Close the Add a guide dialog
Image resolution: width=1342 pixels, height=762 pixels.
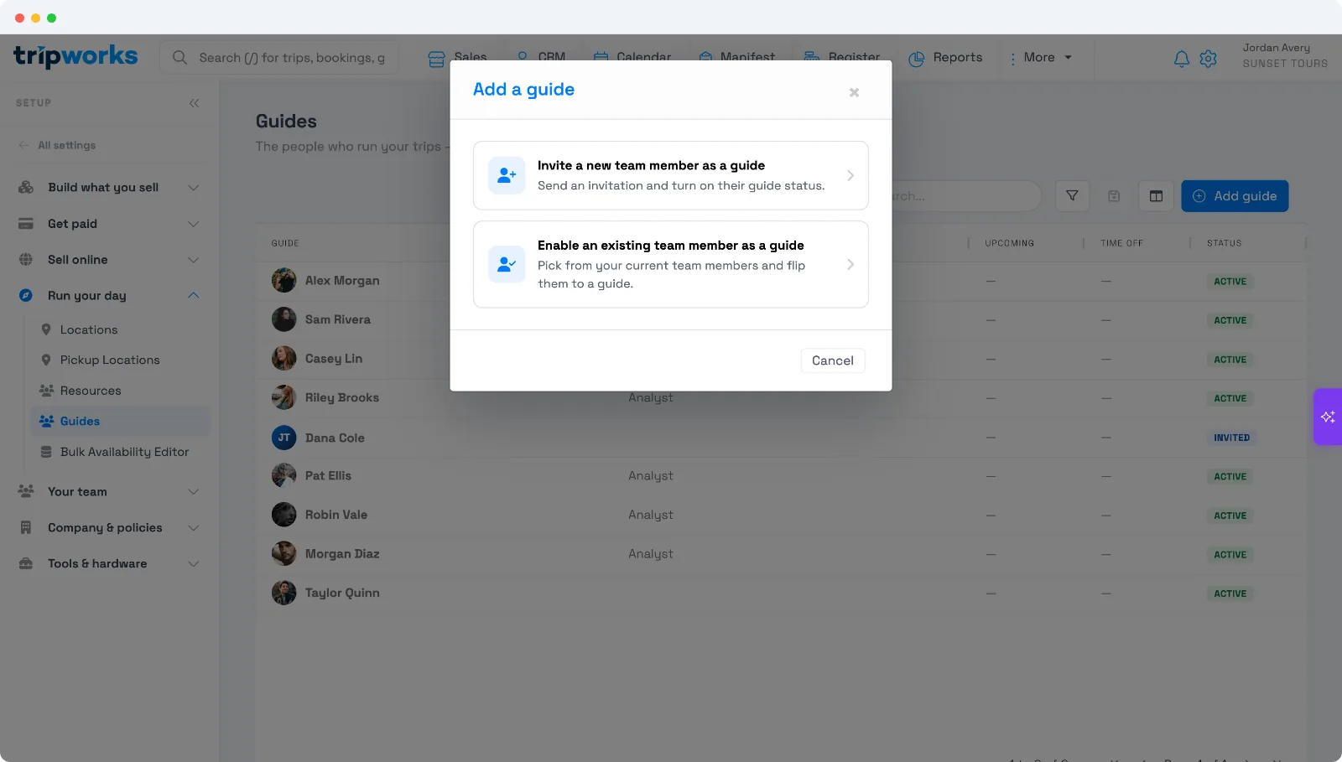coord(854,92)
